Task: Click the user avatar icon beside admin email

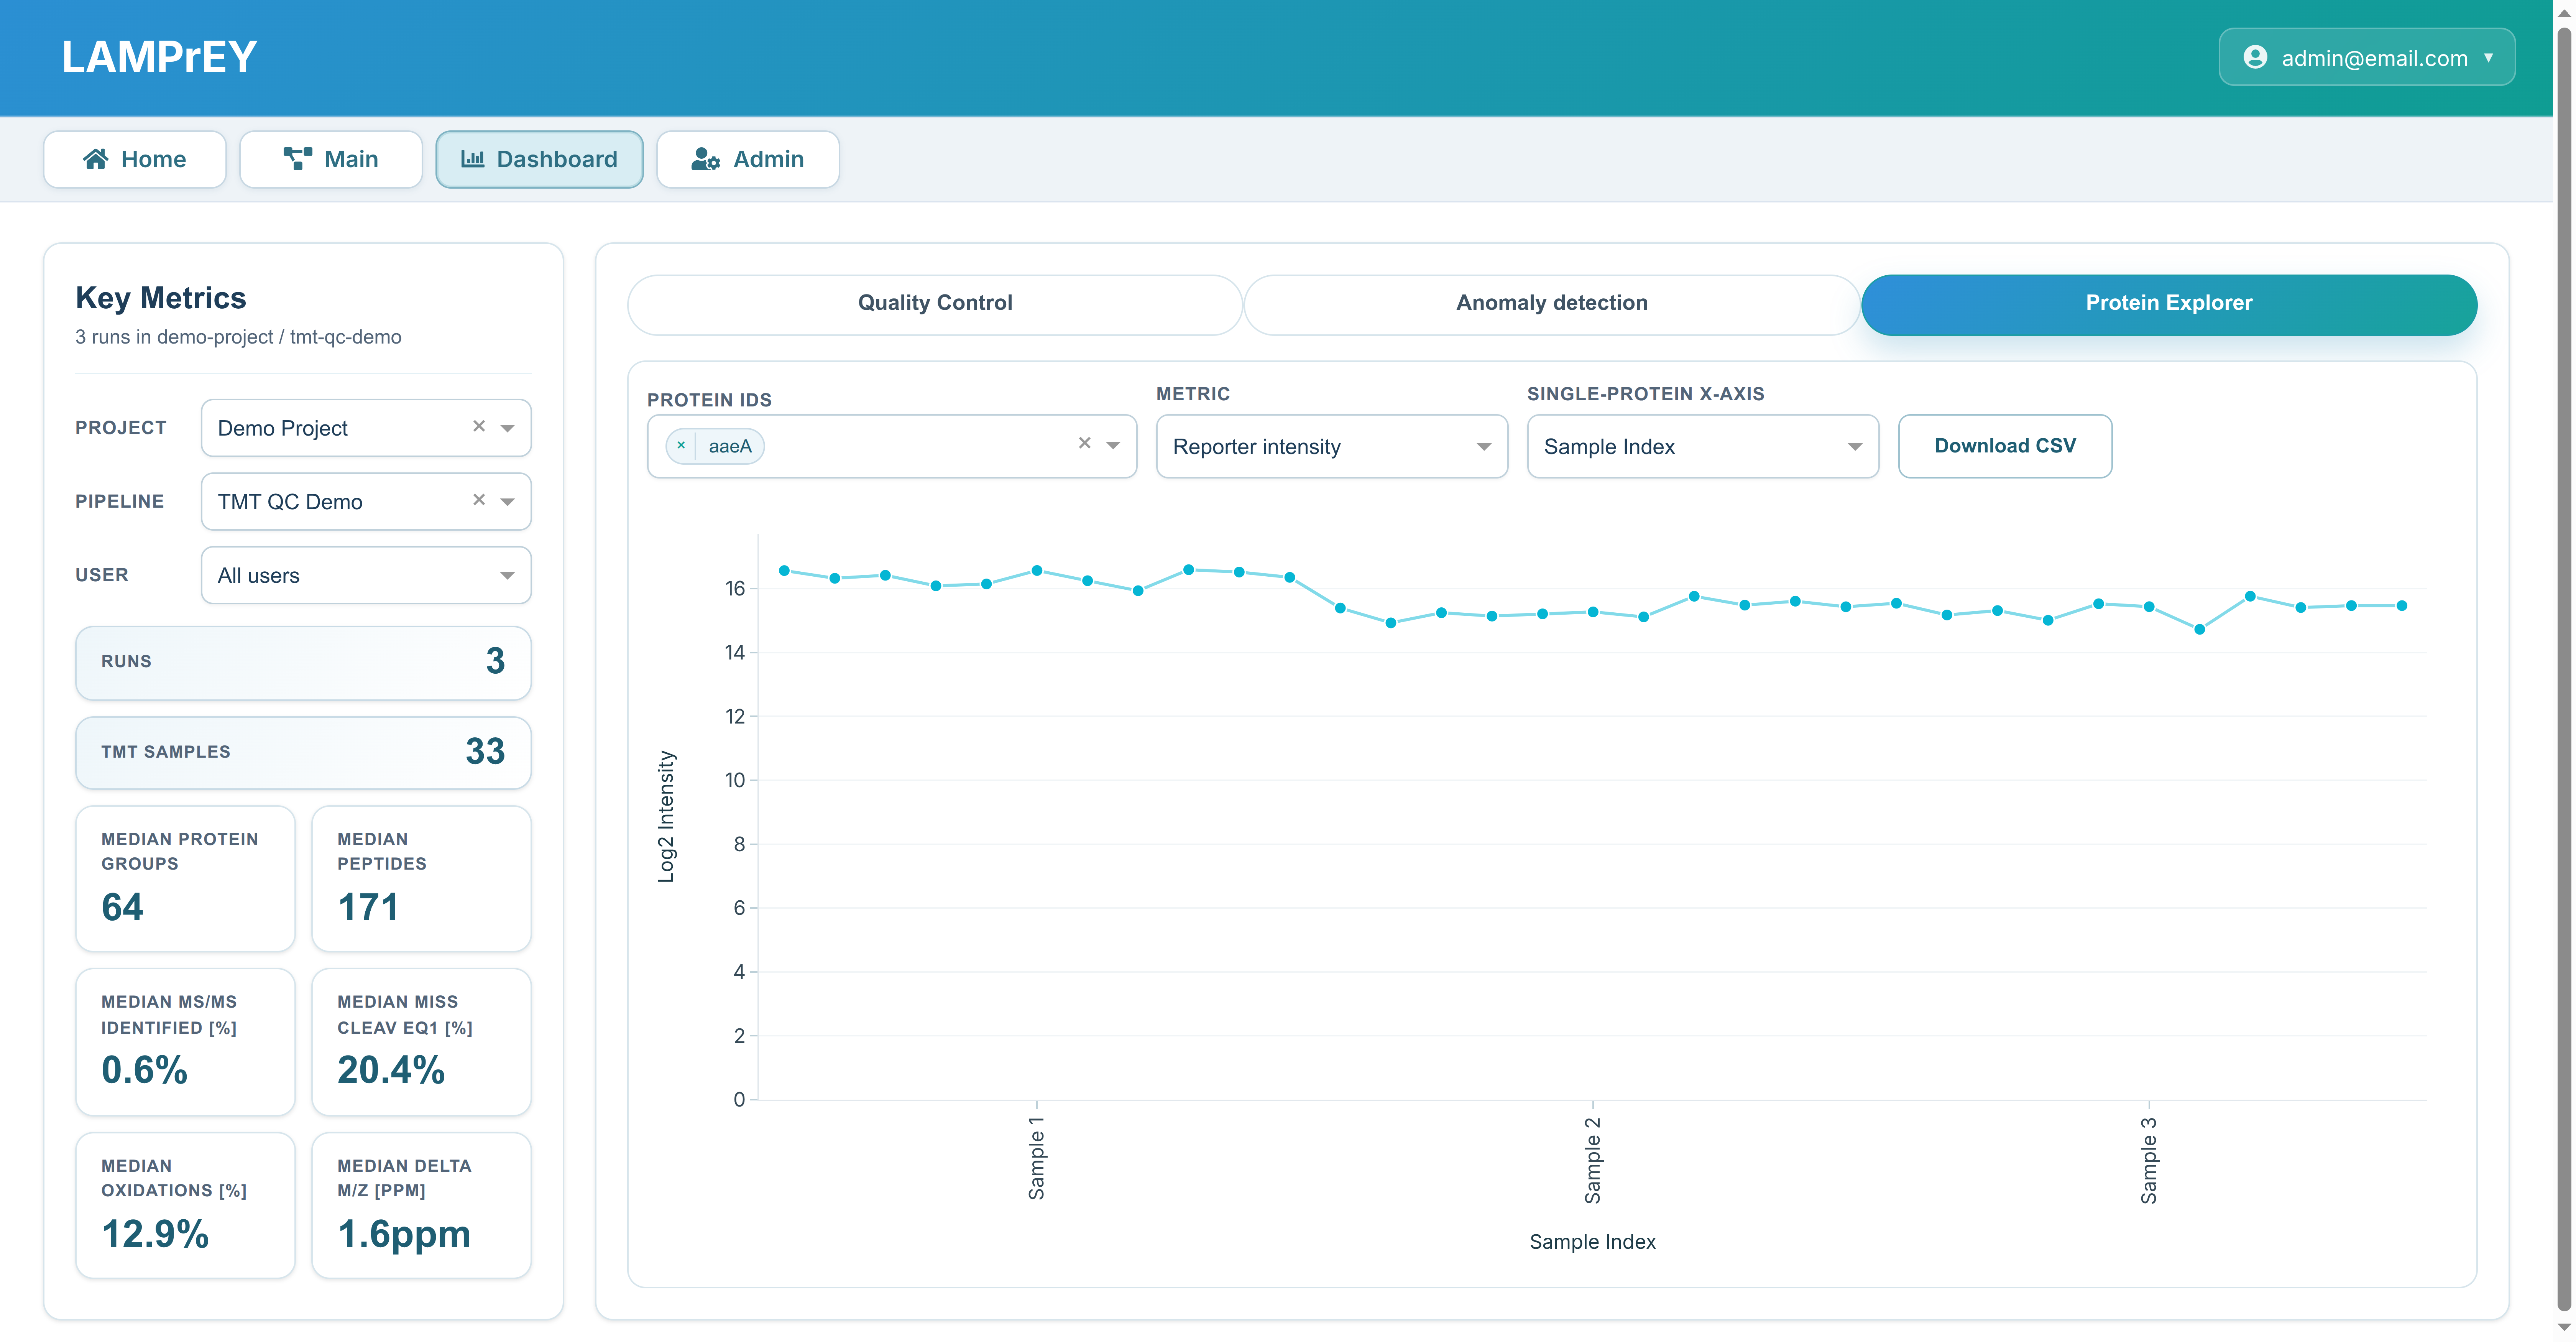Action: pos(2255,57)
